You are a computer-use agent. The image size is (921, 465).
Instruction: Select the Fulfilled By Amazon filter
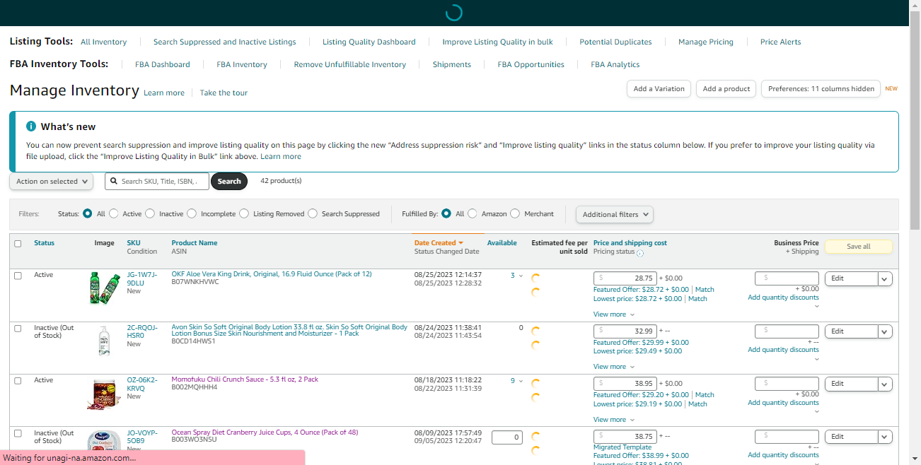pos(473,213)
